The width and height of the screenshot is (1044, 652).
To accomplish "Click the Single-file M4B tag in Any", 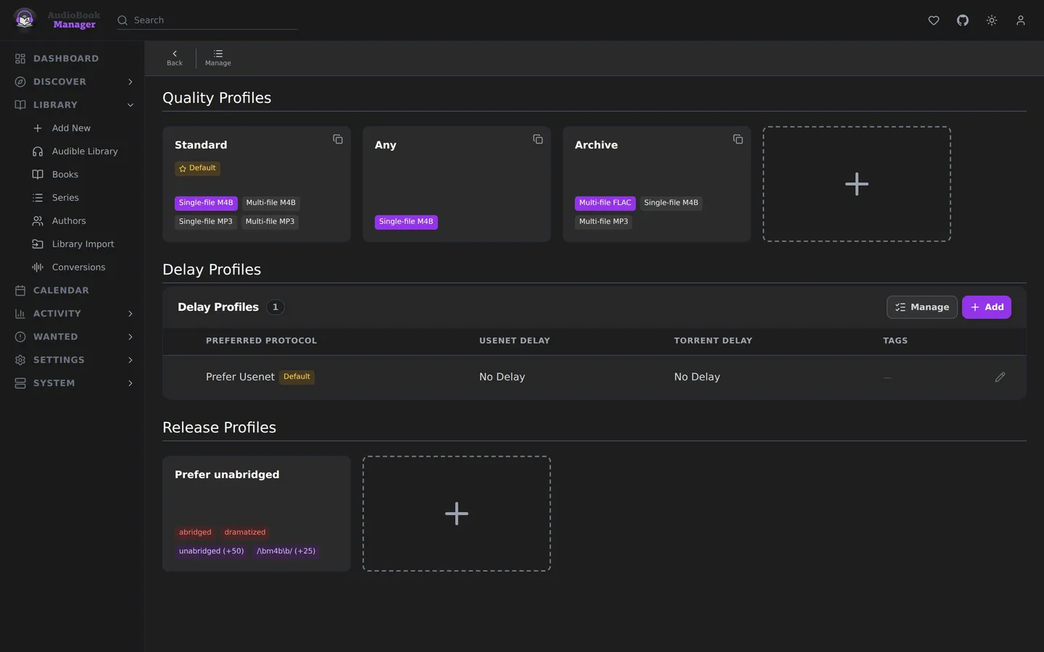I will click(x=406, y=222).
